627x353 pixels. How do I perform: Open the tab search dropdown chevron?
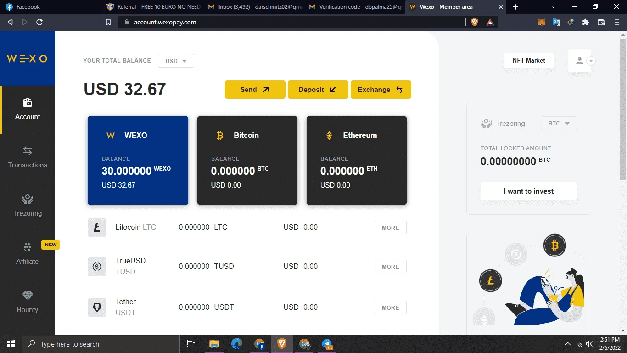[x=553, y=7]
